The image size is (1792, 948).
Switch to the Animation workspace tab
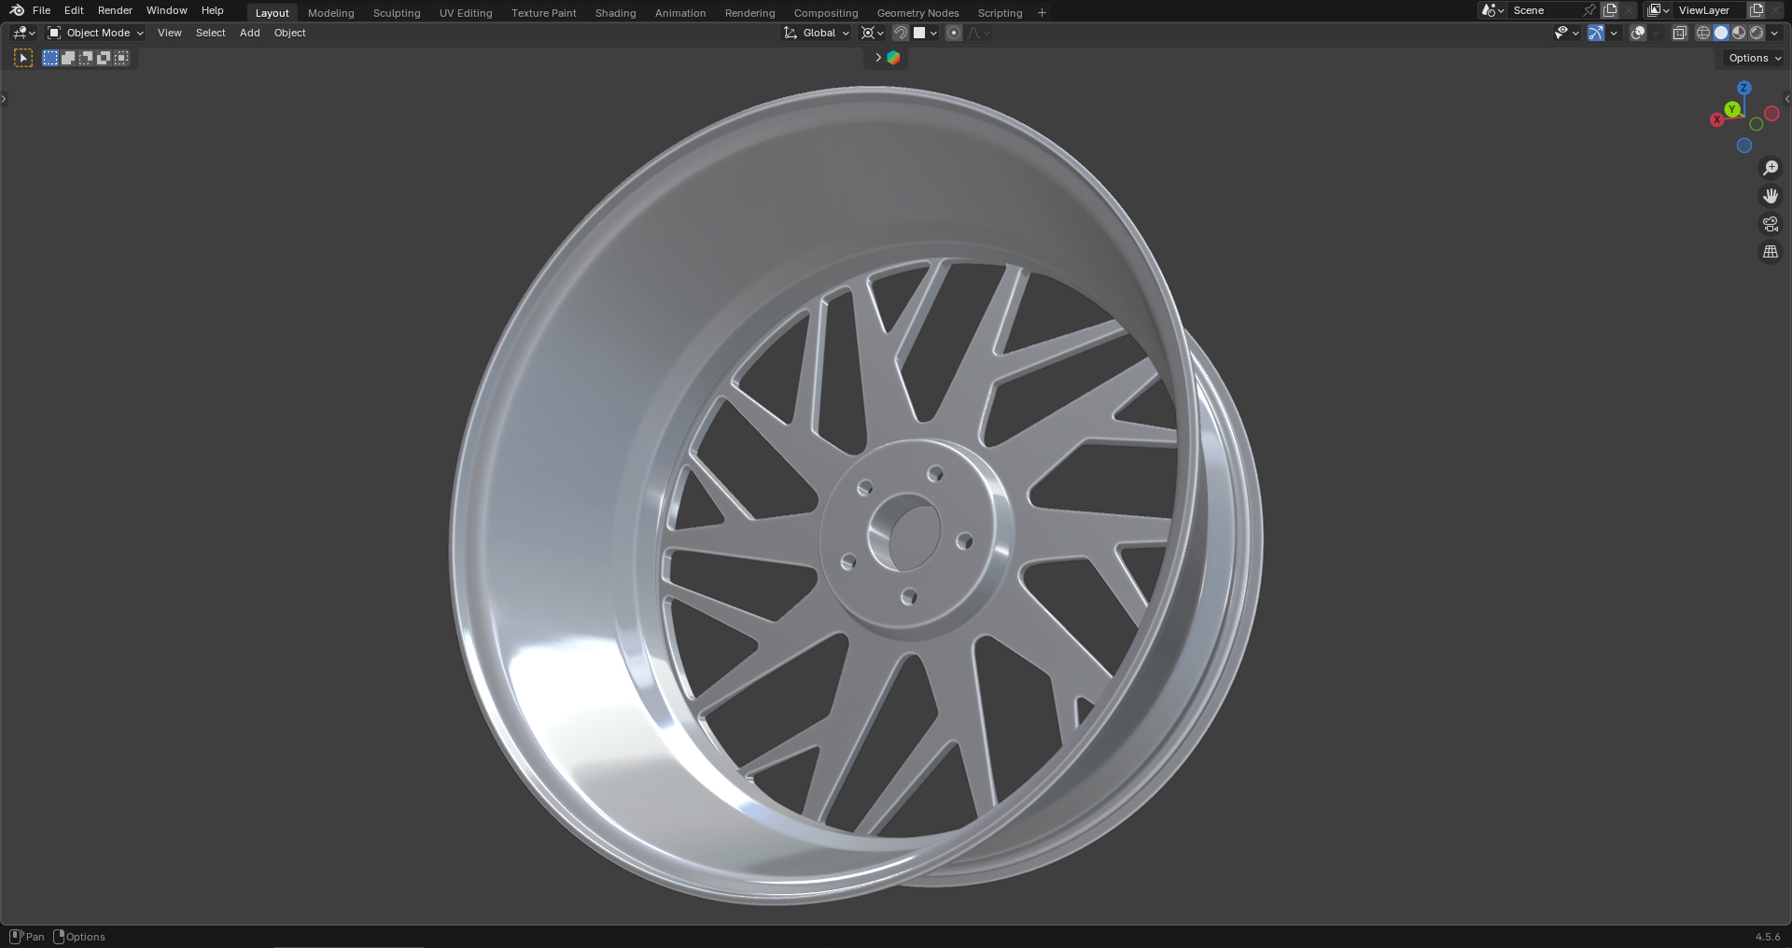point(680,13)
